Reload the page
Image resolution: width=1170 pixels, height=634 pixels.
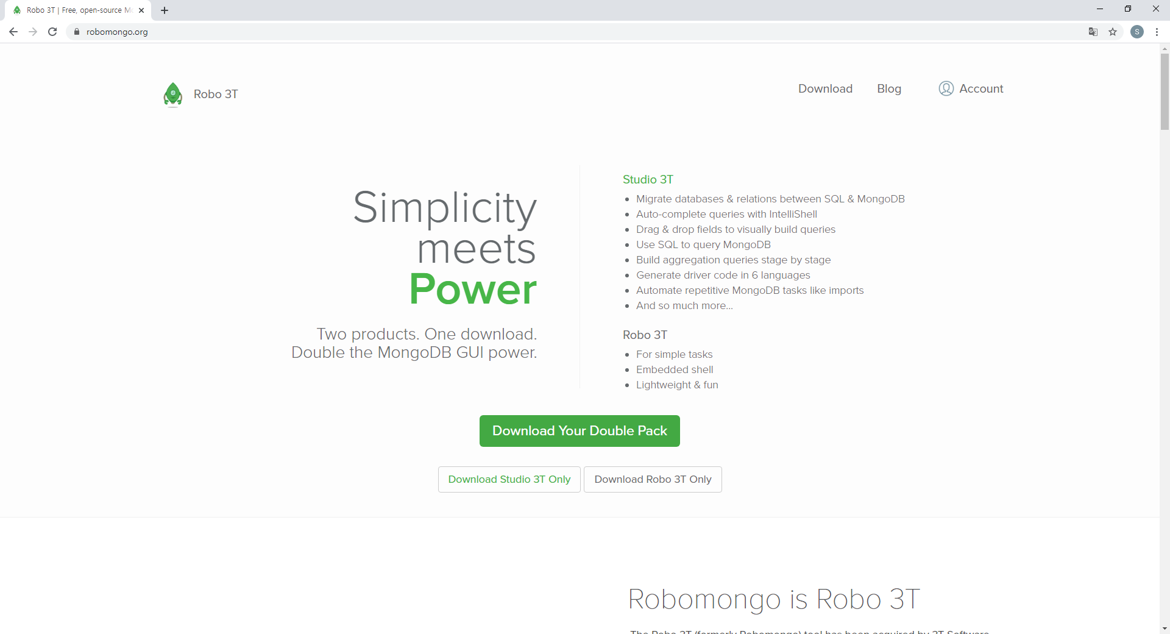point(52,32)
